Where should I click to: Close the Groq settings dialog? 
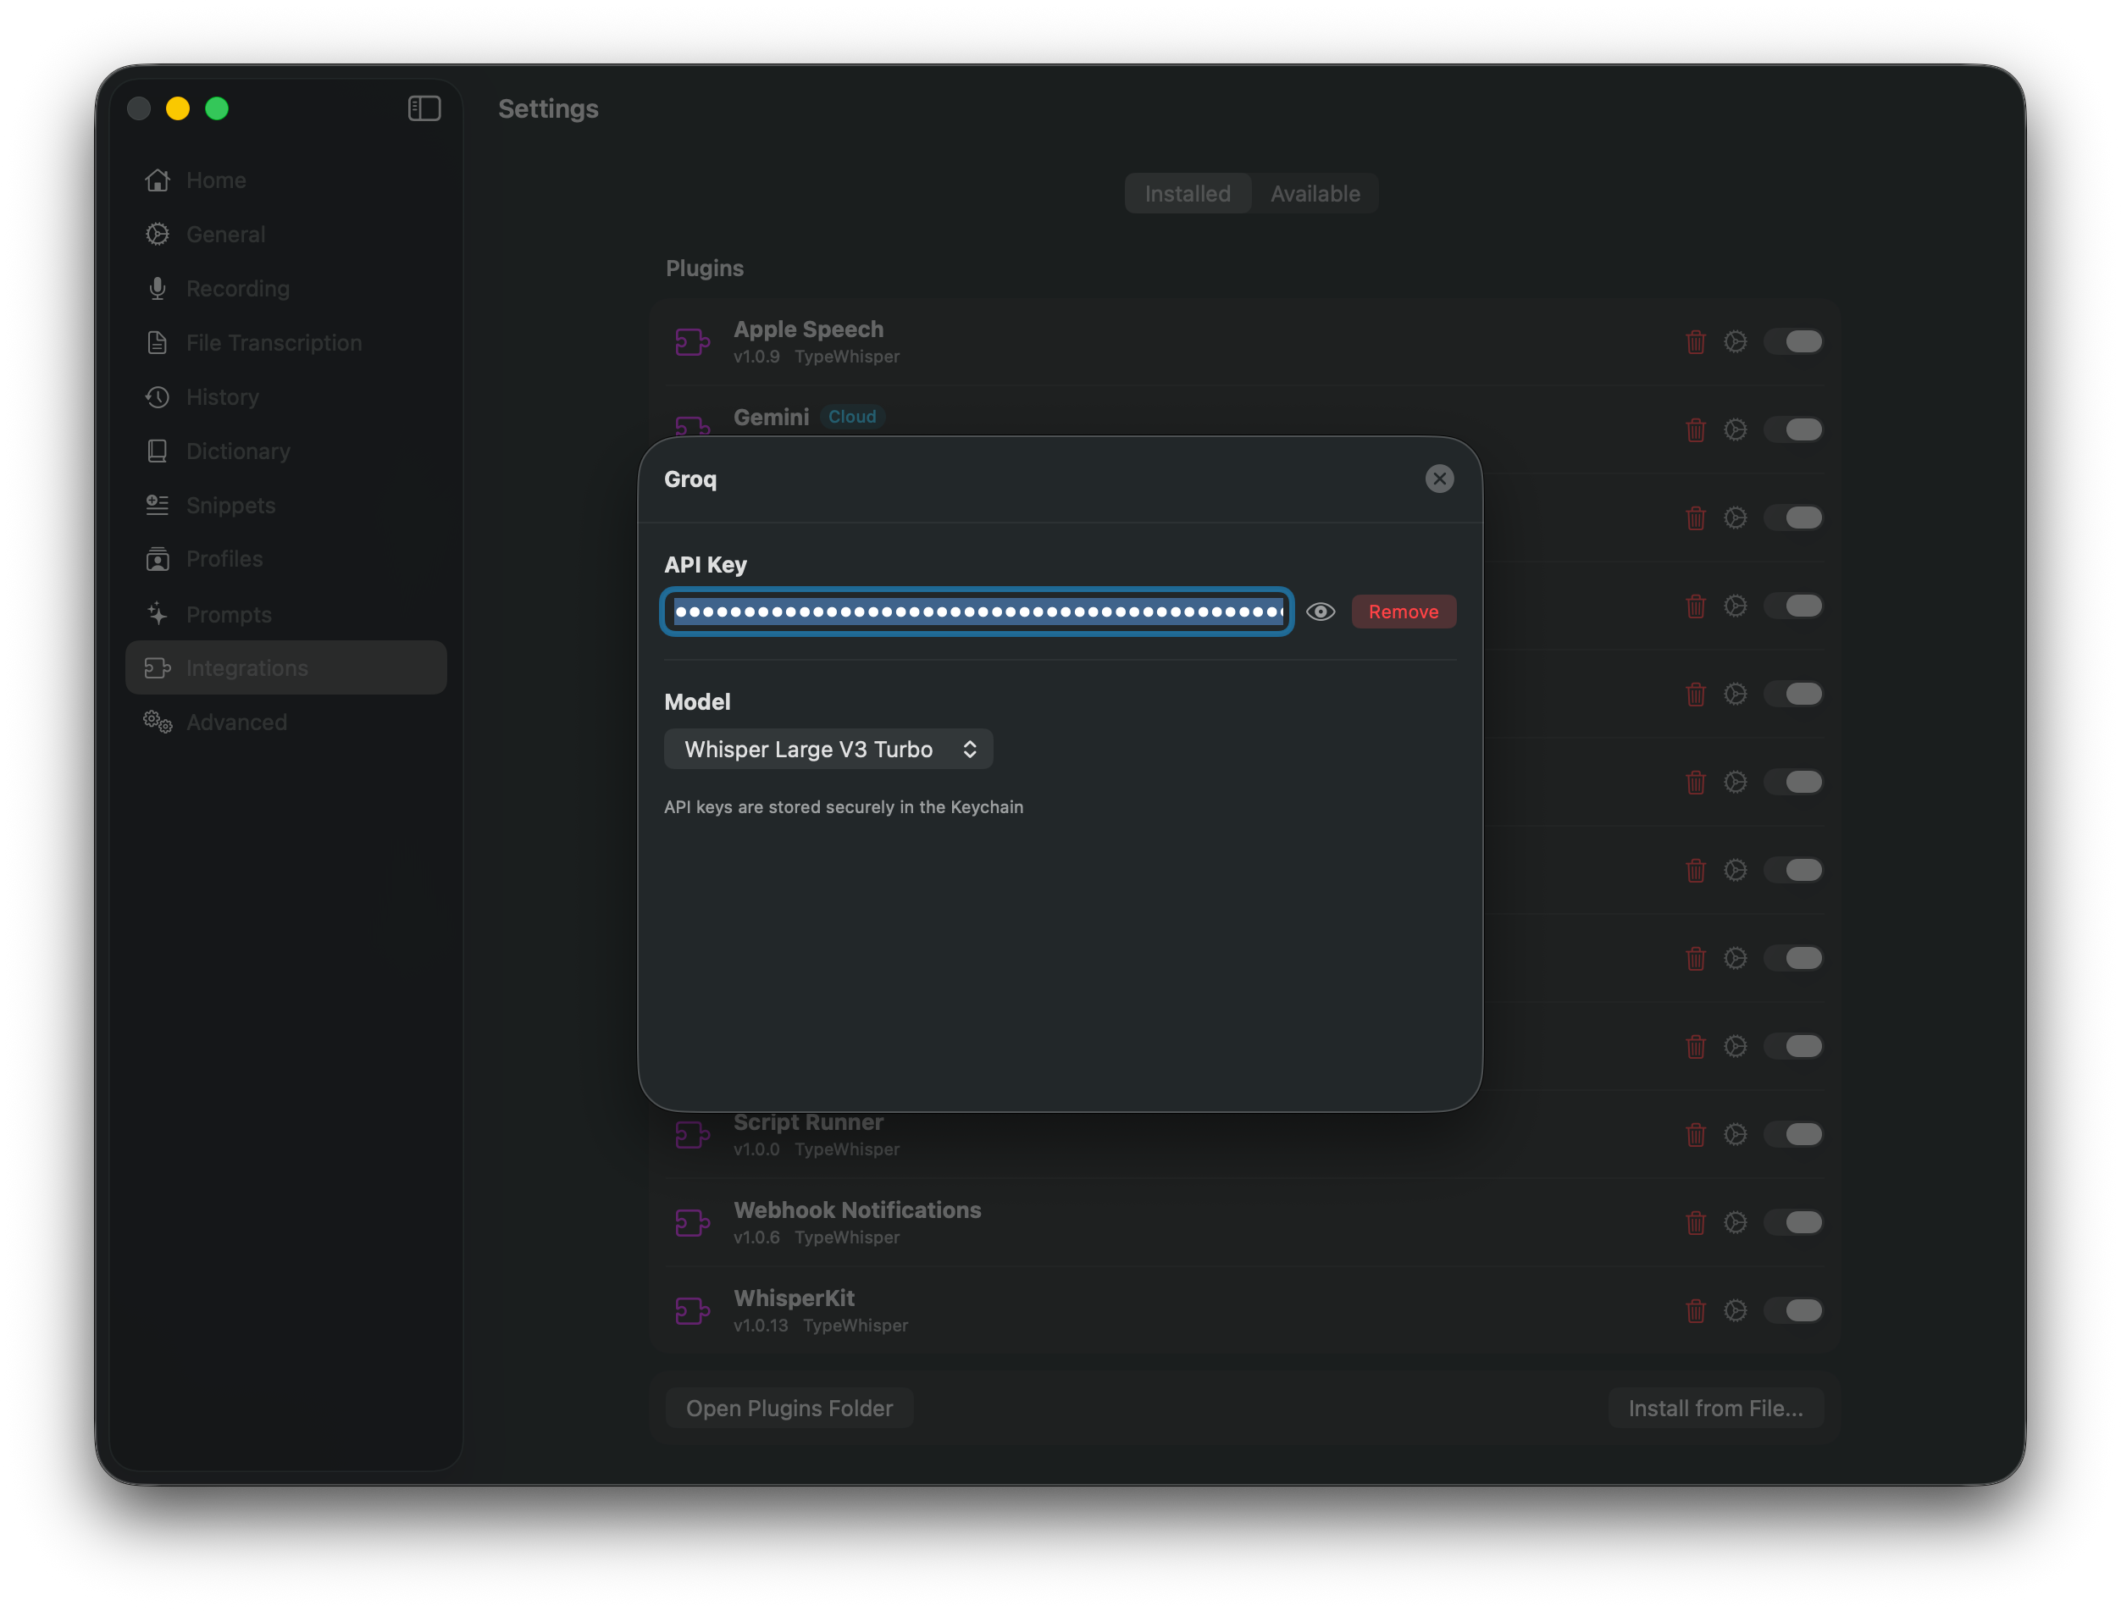(1438, 479)
